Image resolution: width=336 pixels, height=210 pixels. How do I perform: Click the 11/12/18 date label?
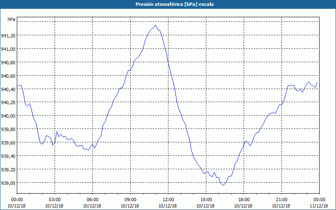319,206
